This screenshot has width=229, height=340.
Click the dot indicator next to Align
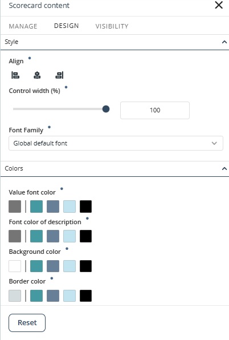(x=30, y=58)
